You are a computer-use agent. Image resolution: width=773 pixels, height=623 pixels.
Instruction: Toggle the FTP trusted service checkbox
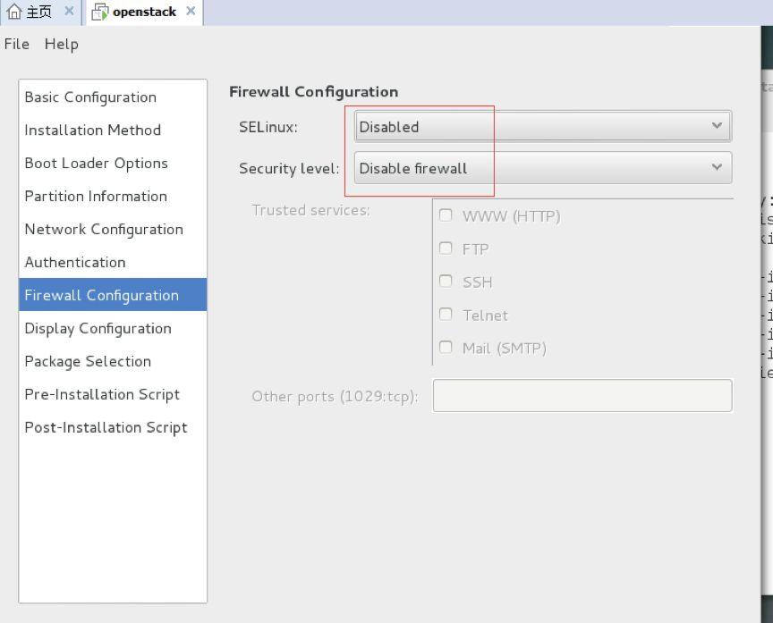pyautogui.click(x=446, y=248)
